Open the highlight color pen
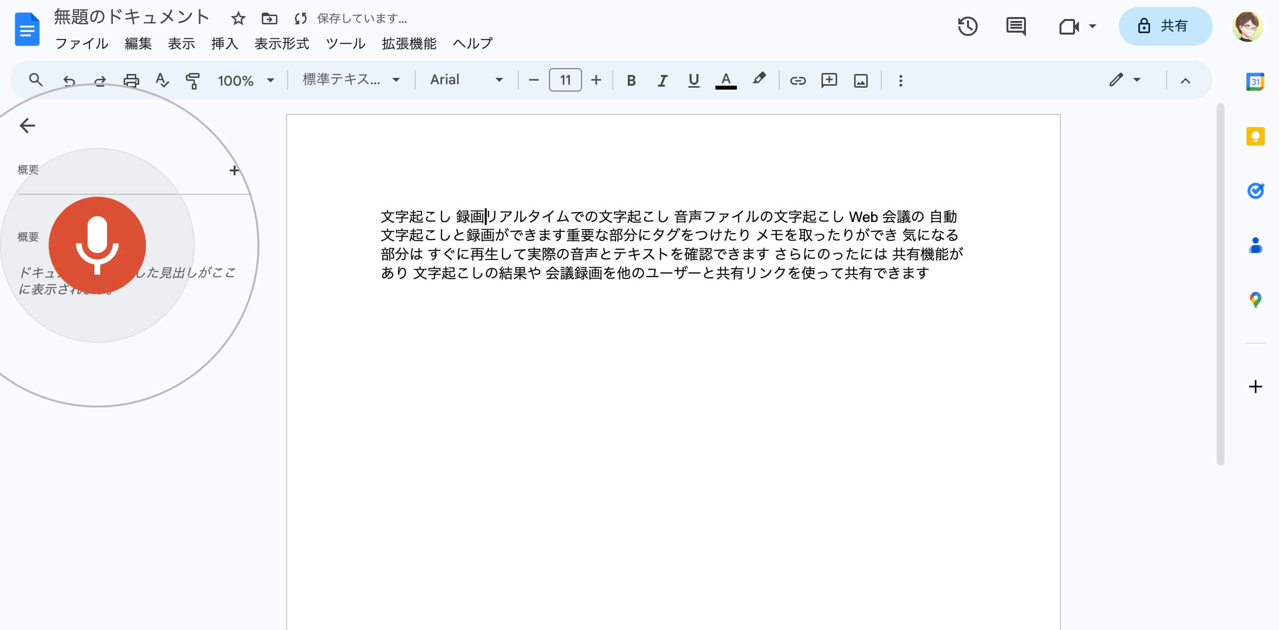The width and height of the screenshot is (1279, 630). pos(758,79)
